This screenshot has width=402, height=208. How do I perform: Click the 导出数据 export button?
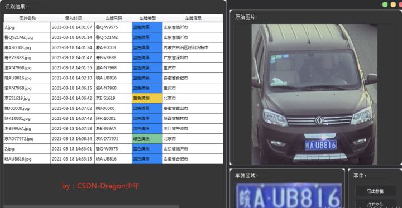[x=375, y=191]
